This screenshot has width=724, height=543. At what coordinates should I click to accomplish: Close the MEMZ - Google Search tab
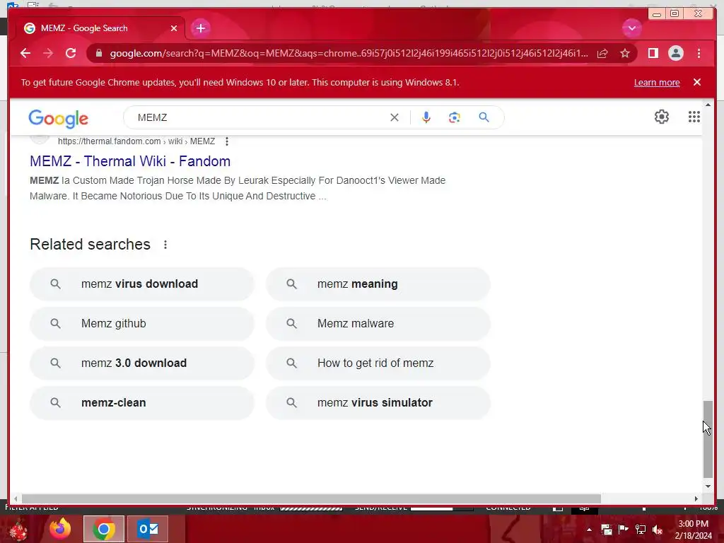174,28
